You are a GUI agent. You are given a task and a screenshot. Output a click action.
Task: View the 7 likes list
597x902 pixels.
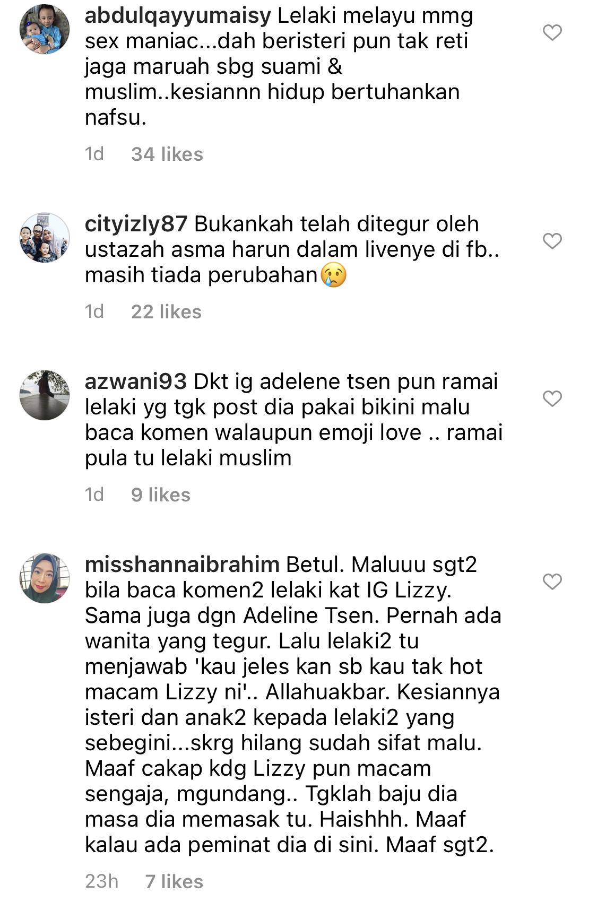point(174,882)
